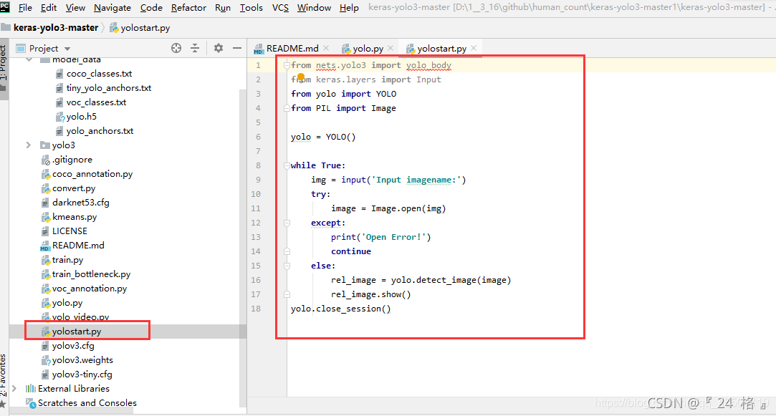Open the Window menu

click(x=314, y=8)
